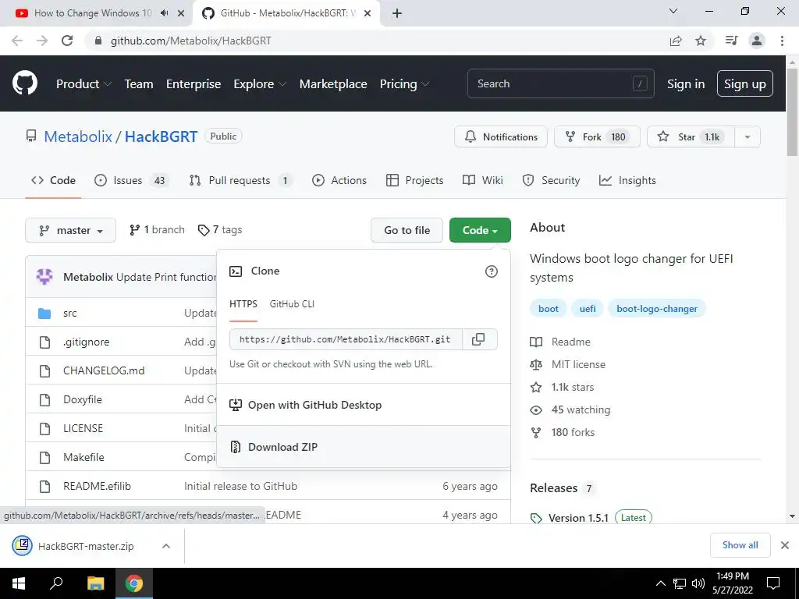Select the GitHub CLI clone tab
Viewport: 799px width, 599px height.
coord(292,304)
